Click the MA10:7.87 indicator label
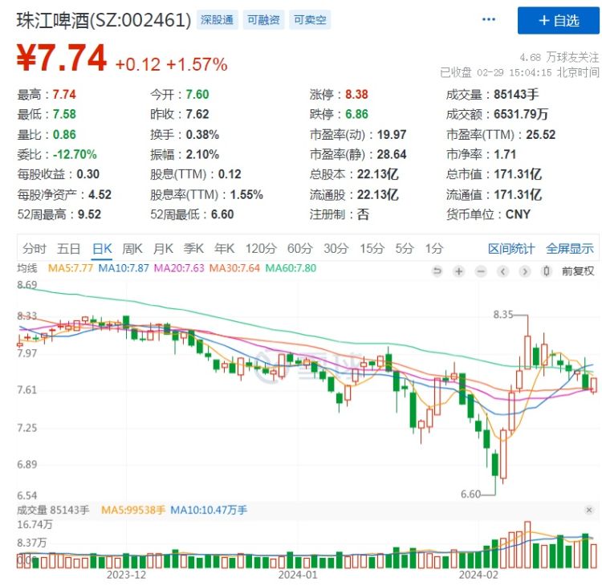This screenshot has width=602, height=586. coord(124,268)
